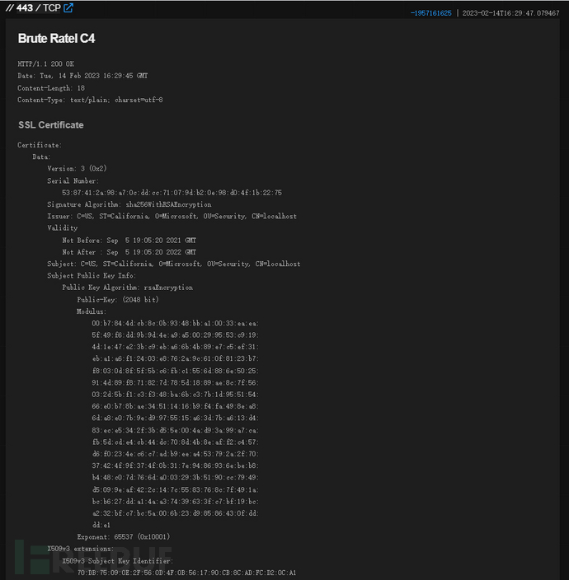The height and width of the screenshot is (580, 569).
Task: Click the Brute Ratel C4 title
Action: tap(56, 39)
